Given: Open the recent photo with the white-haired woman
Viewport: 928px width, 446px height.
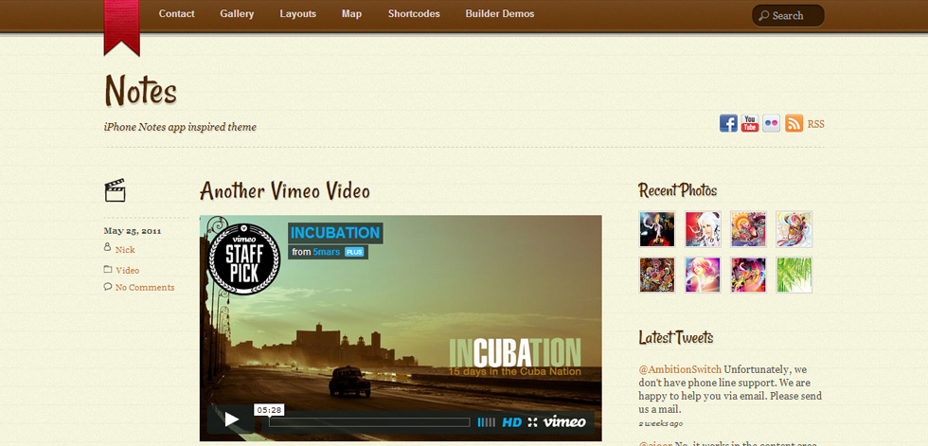Looking at the screenshot, I should point(703,229).
